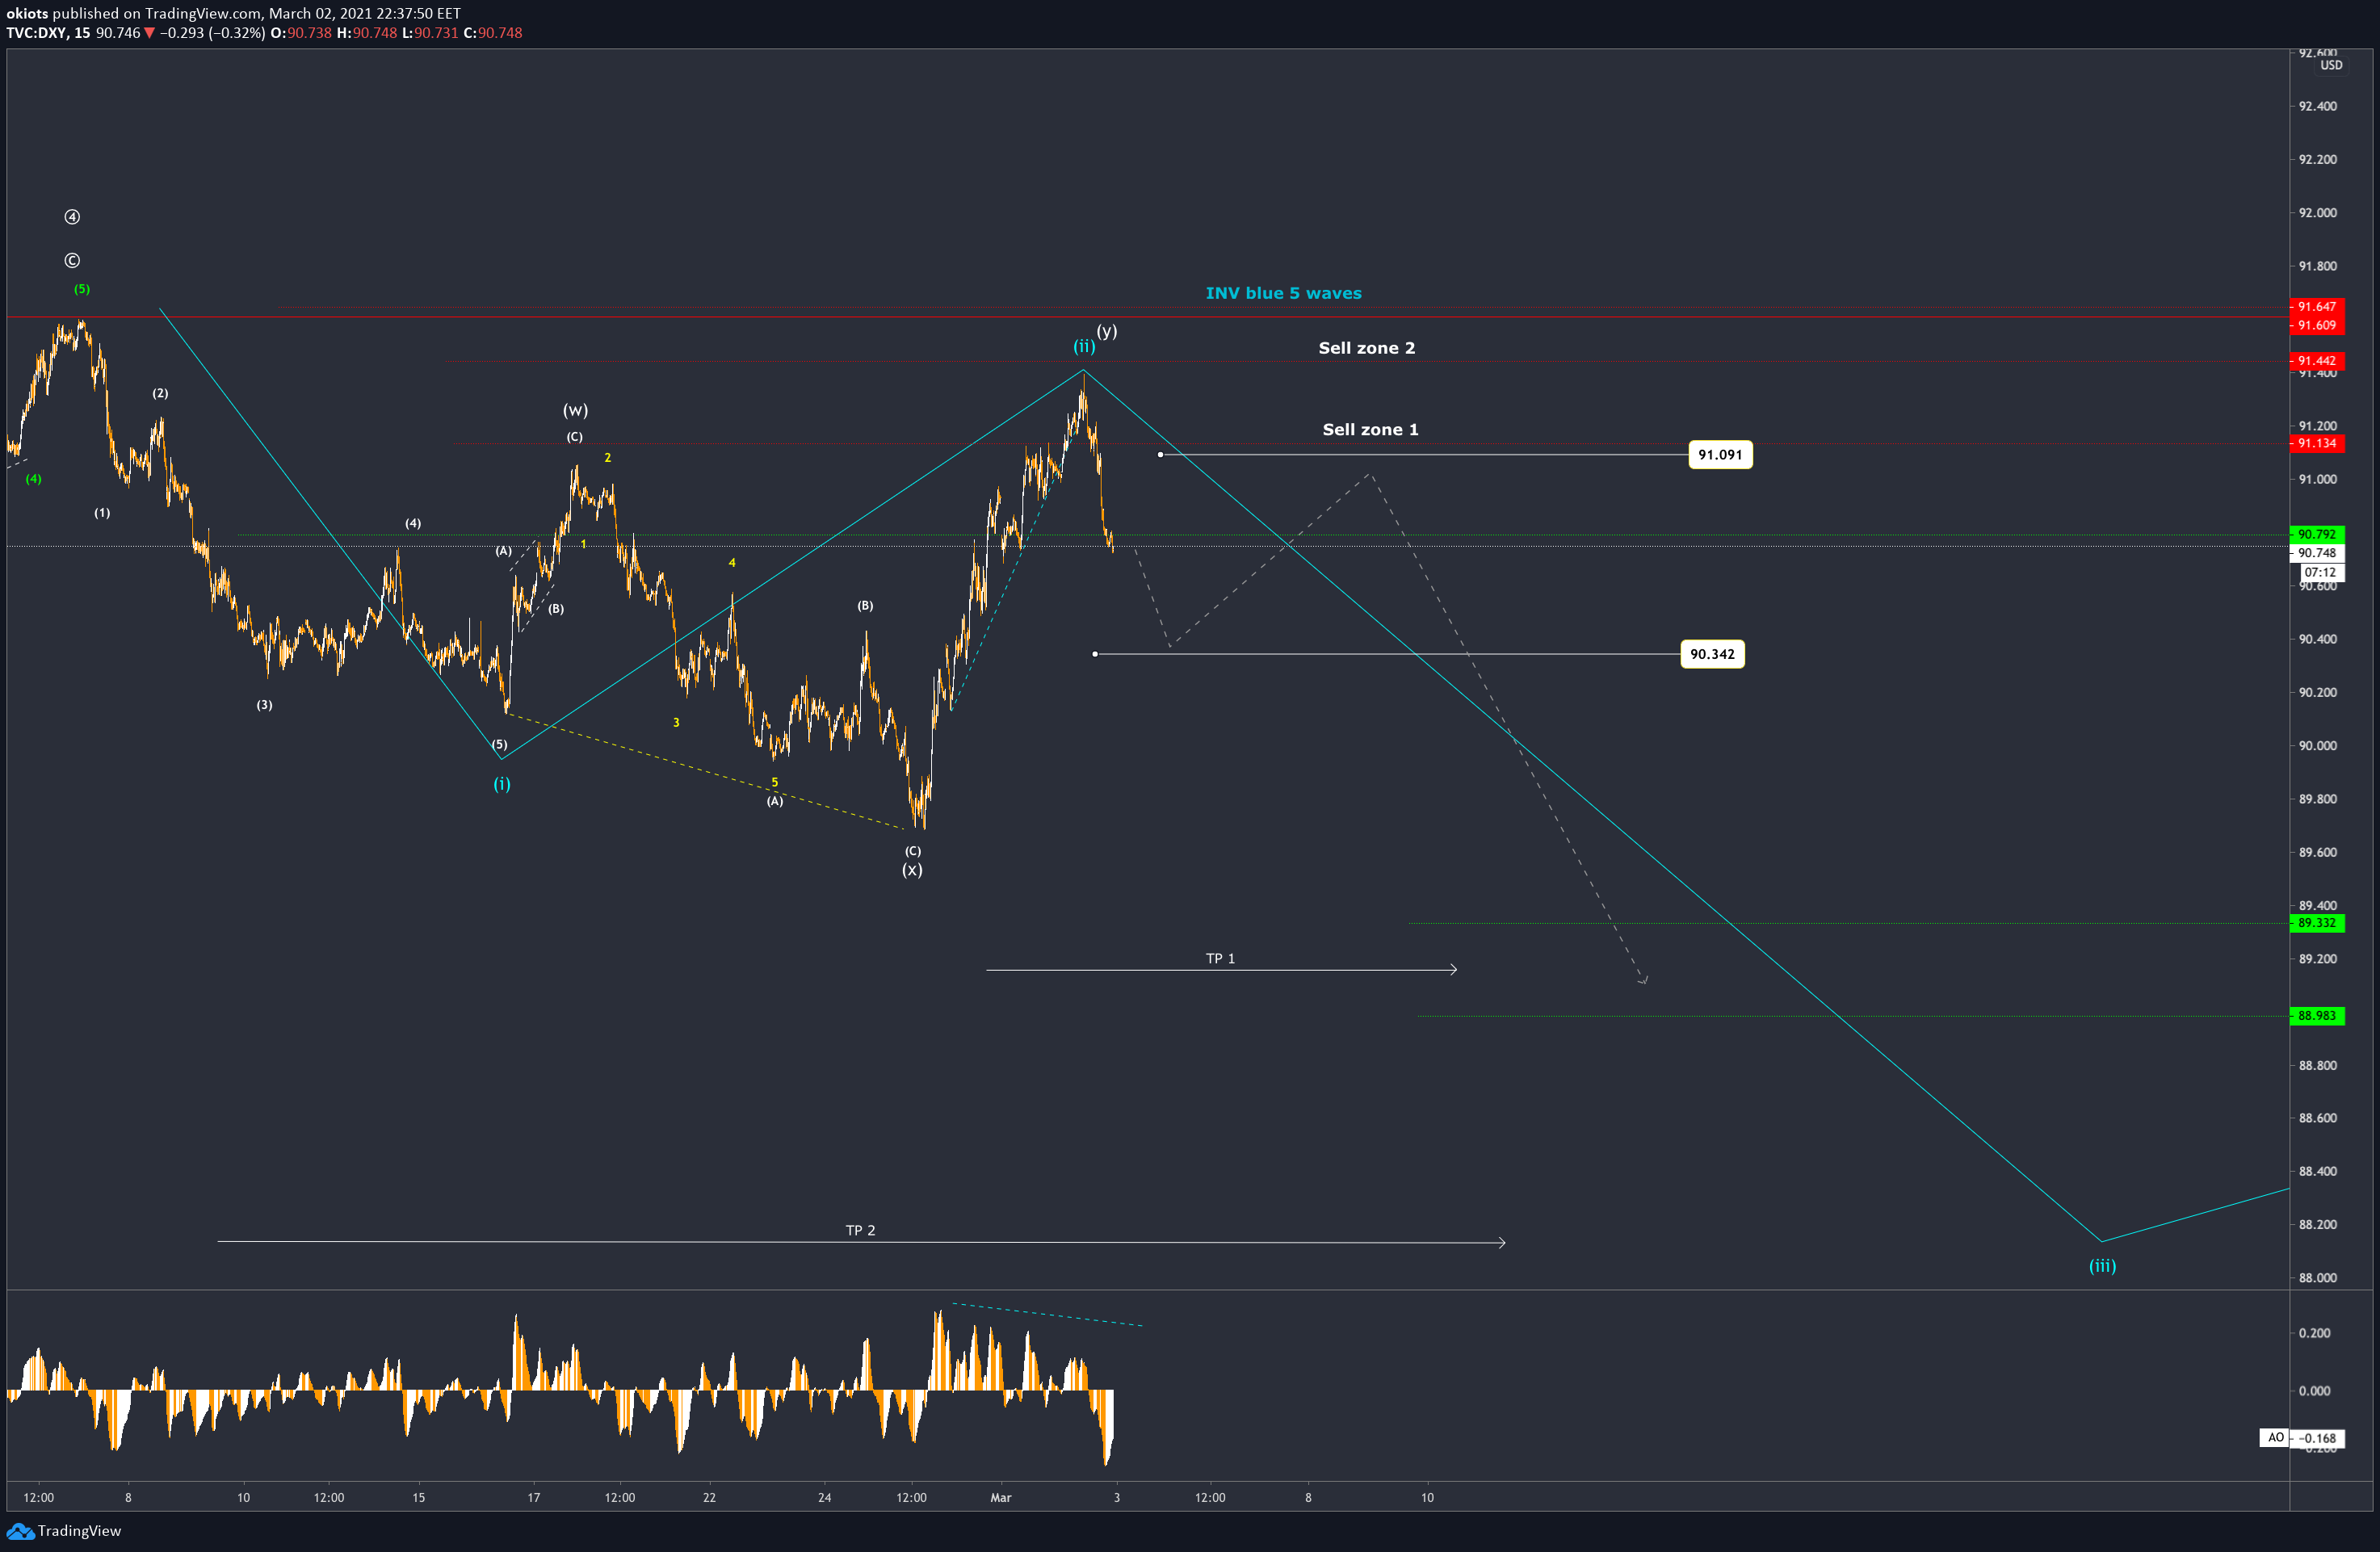Click the white (1) wave label
The height and width of the screenshot is (1552, 2380).
pyautogui.click(x=102, y=513)
